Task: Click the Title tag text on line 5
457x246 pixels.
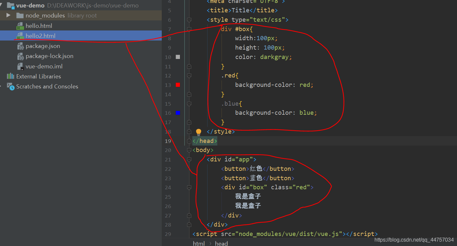Action: (242, 10)
